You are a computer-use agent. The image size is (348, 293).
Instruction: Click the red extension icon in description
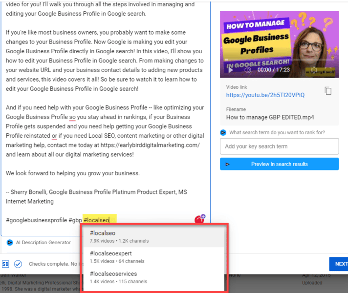(199, 219)
